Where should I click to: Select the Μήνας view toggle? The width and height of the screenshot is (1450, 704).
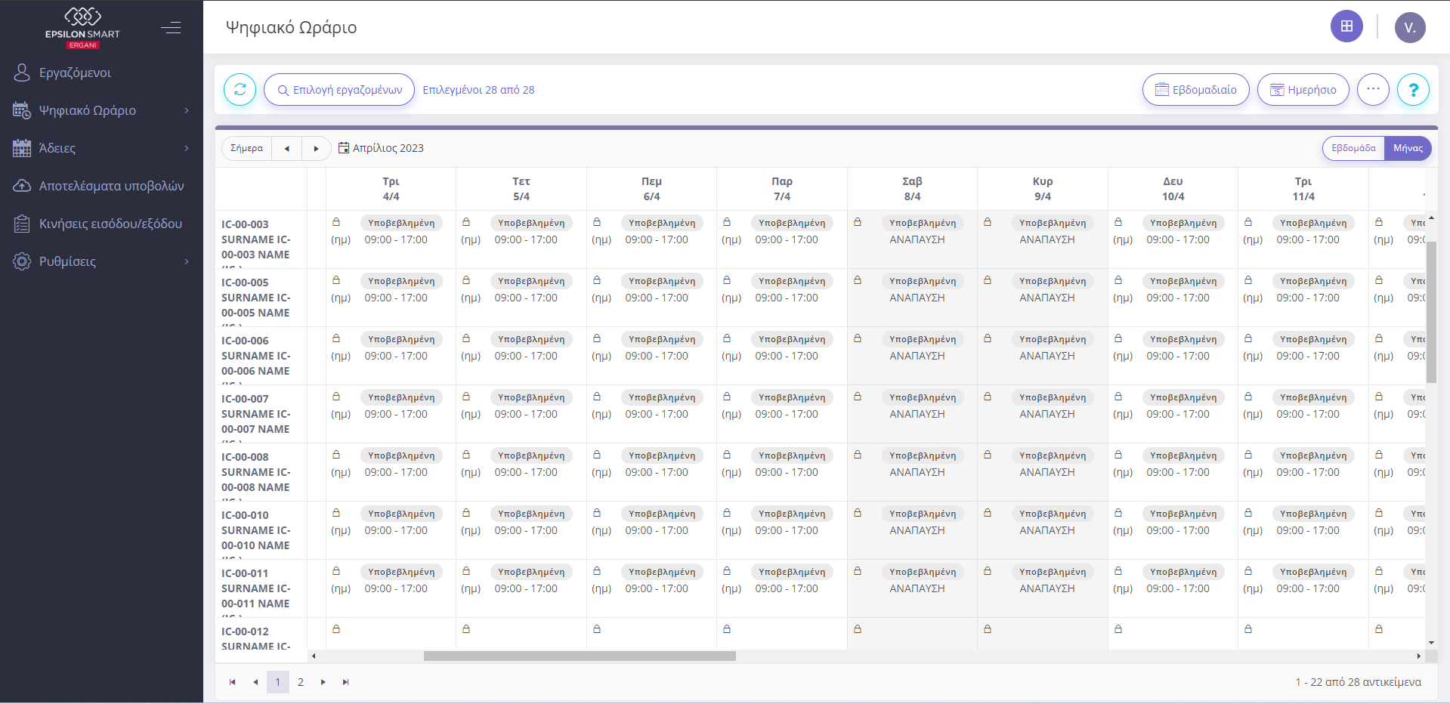point(1407,148)
